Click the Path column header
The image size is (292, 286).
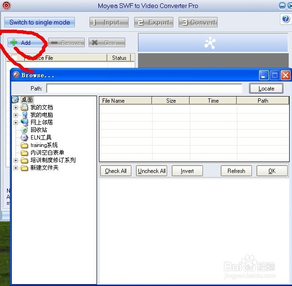[263, 101]
